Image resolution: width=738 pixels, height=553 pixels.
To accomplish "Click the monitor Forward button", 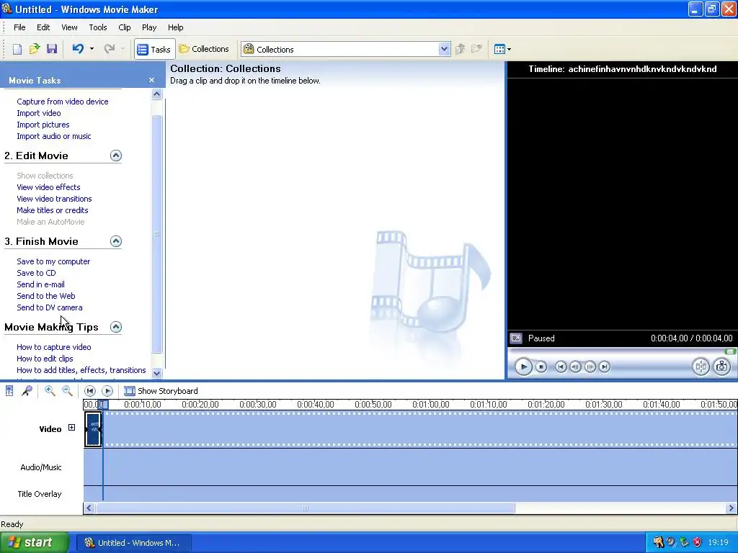I will point(605,367).
